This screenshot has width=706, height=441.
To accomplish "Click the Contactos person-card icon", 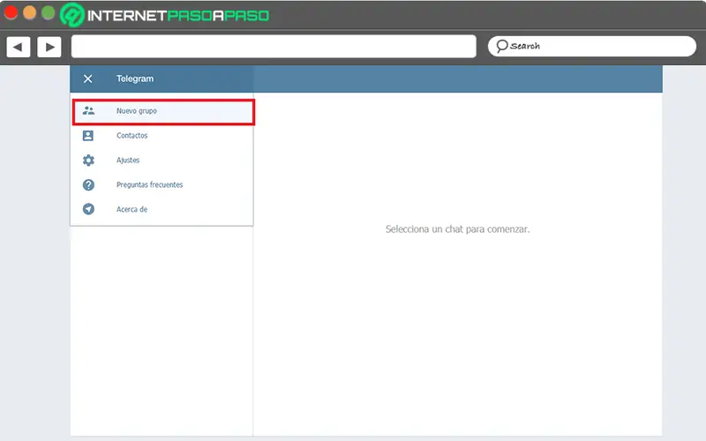I will click(x=88, y=136).
